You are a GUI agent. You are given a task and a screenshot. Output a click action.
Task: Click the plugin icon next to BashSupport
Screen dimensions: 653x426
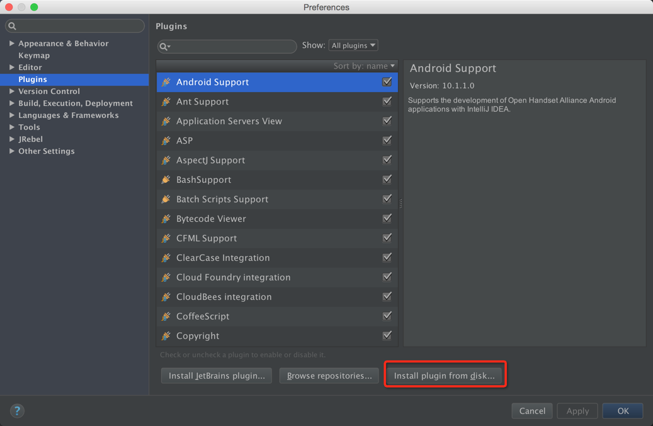pyautogui.click(x=166, y=180)
